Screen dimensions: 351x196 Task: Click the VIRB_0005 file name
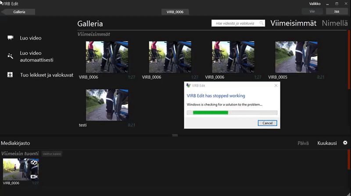pos(278,77)
